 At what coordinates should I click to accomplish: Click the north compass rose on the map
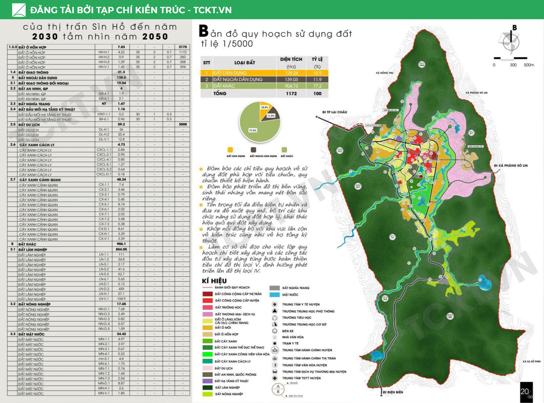click(511, 41)
